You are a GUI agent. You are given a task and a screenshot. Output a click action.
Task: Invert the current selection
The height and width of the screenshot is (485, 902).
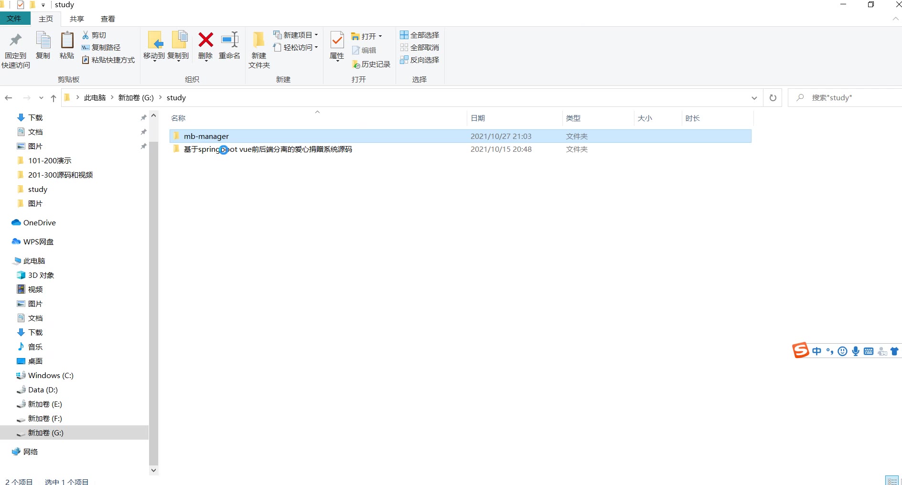click(x=419, y=60)
